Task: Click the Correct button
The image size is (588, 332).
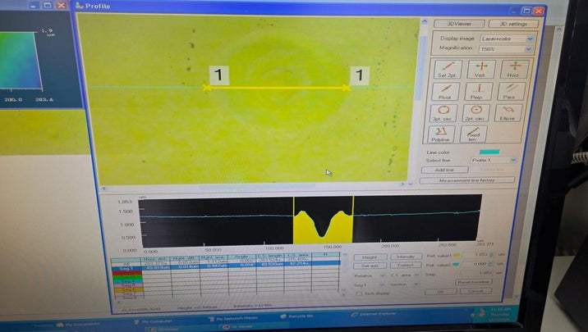Action: [x=405, y=265]
